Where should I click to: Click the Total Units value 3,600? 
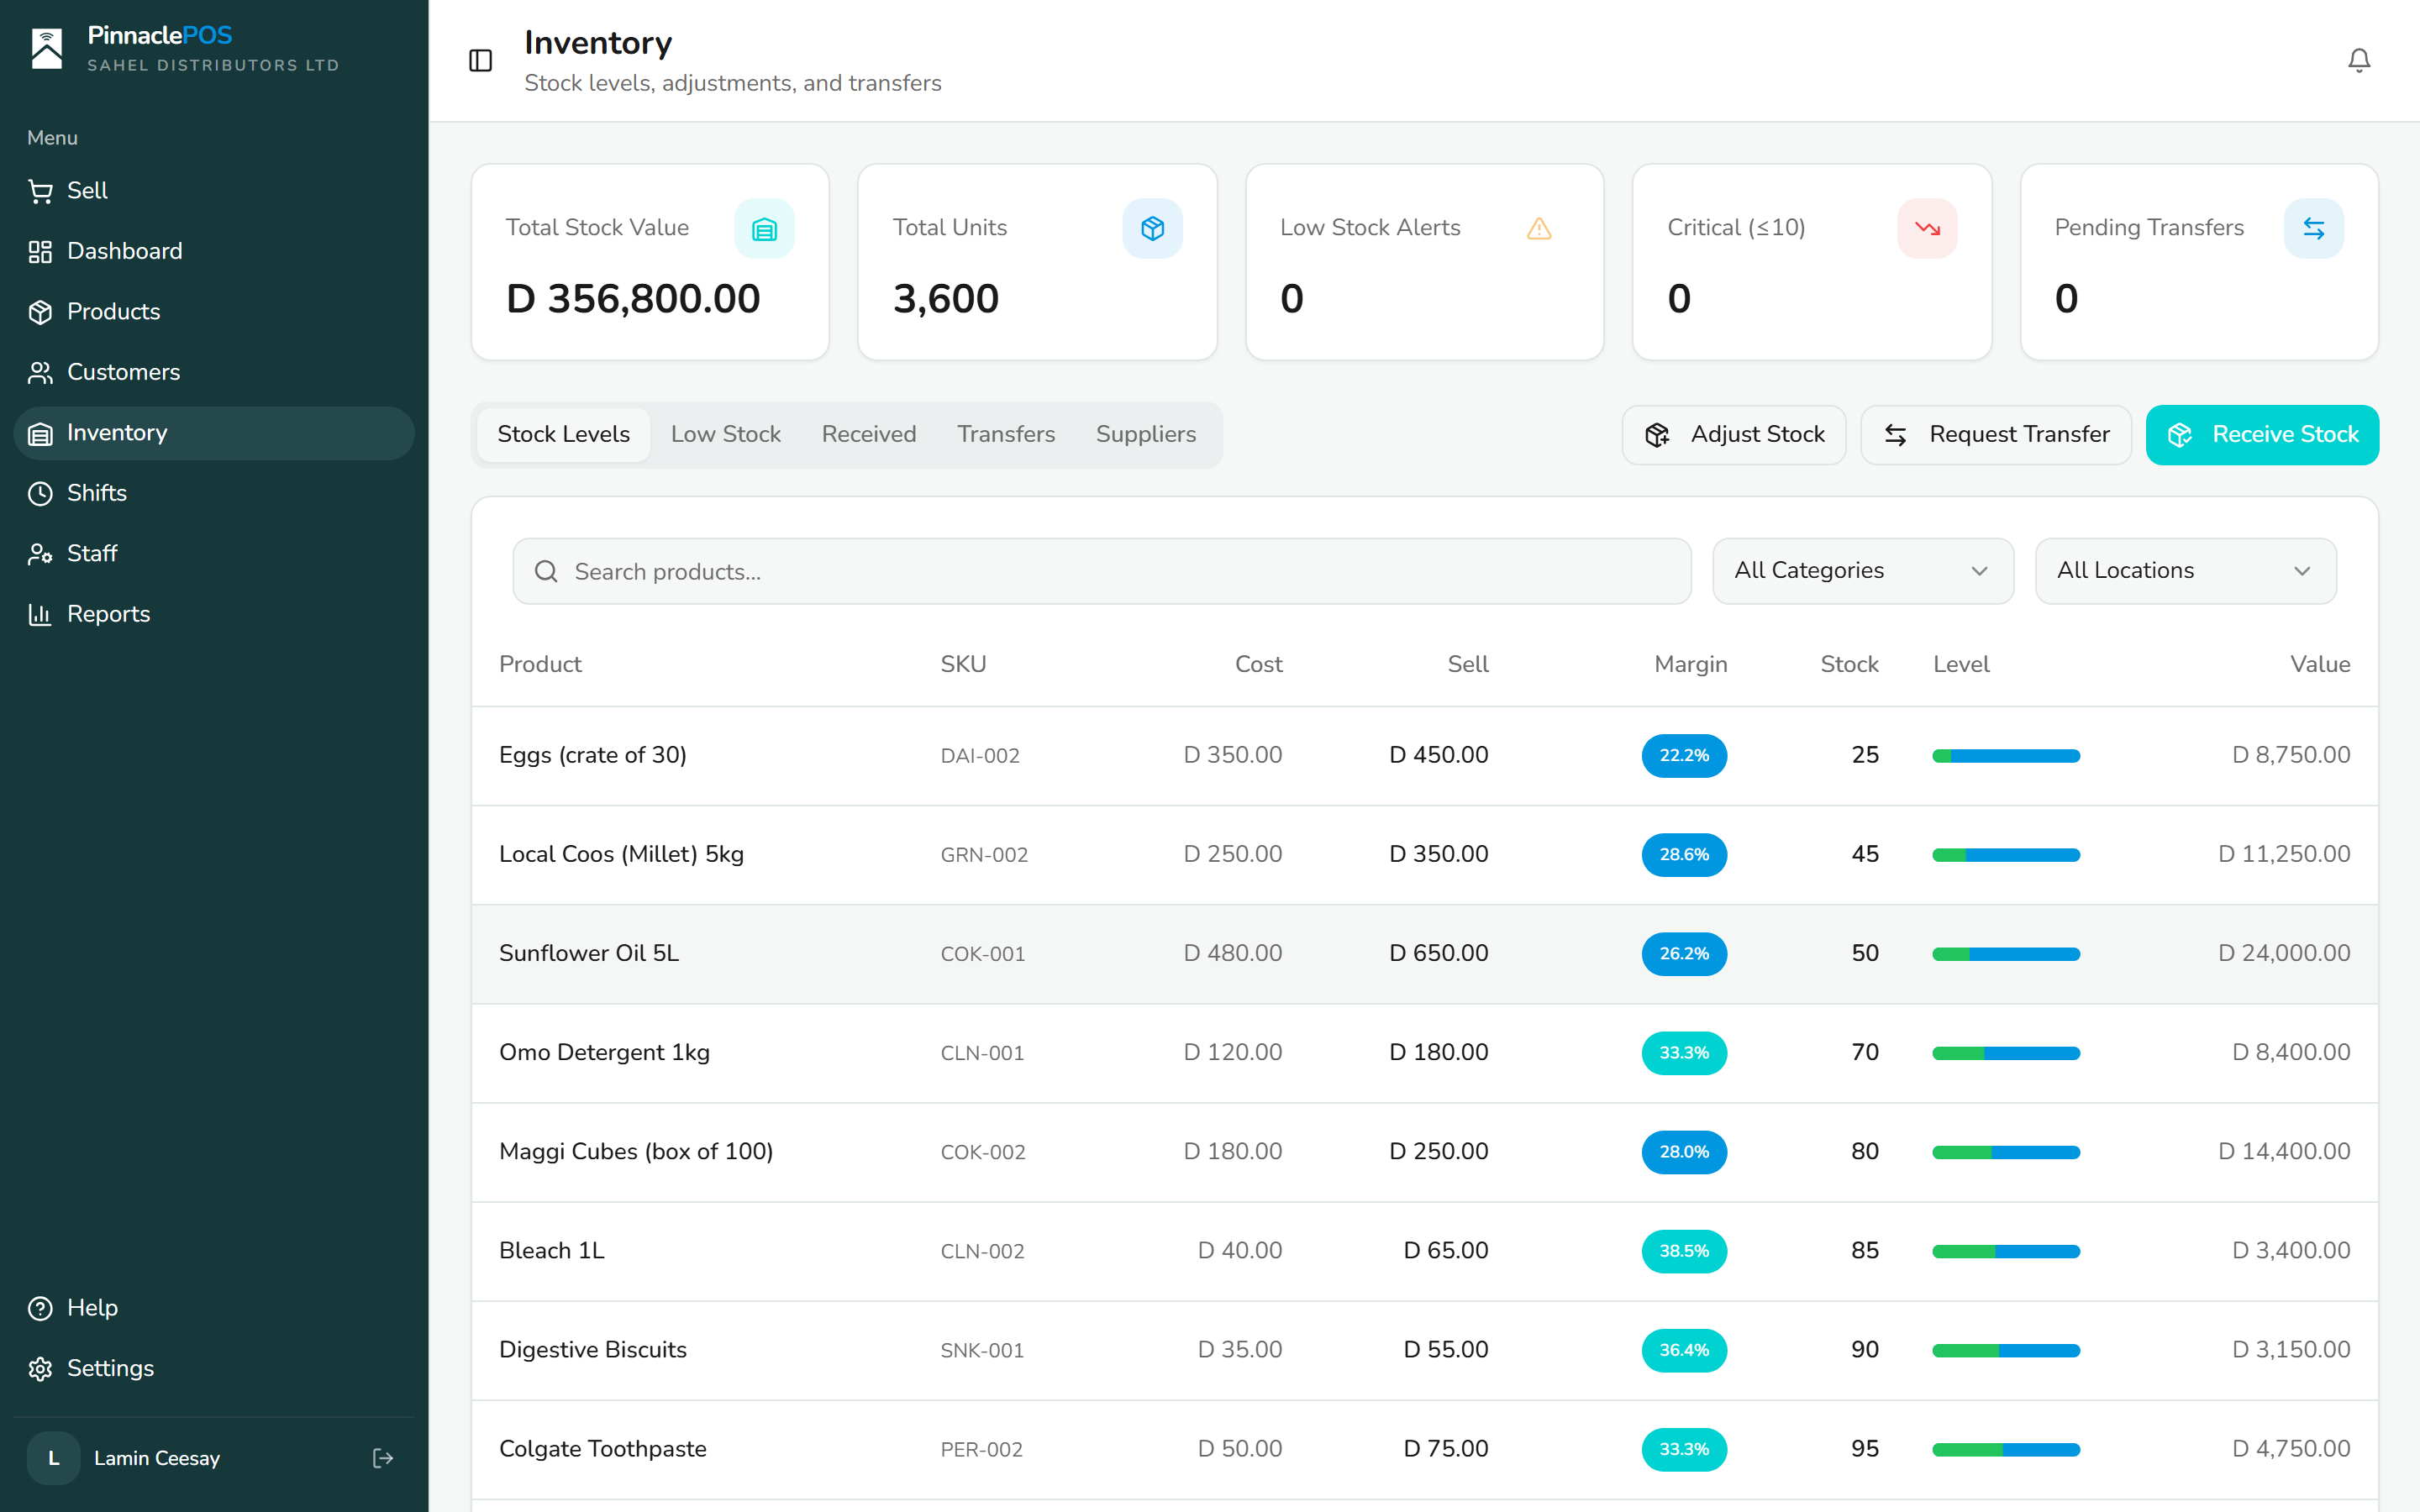(945, 299)
